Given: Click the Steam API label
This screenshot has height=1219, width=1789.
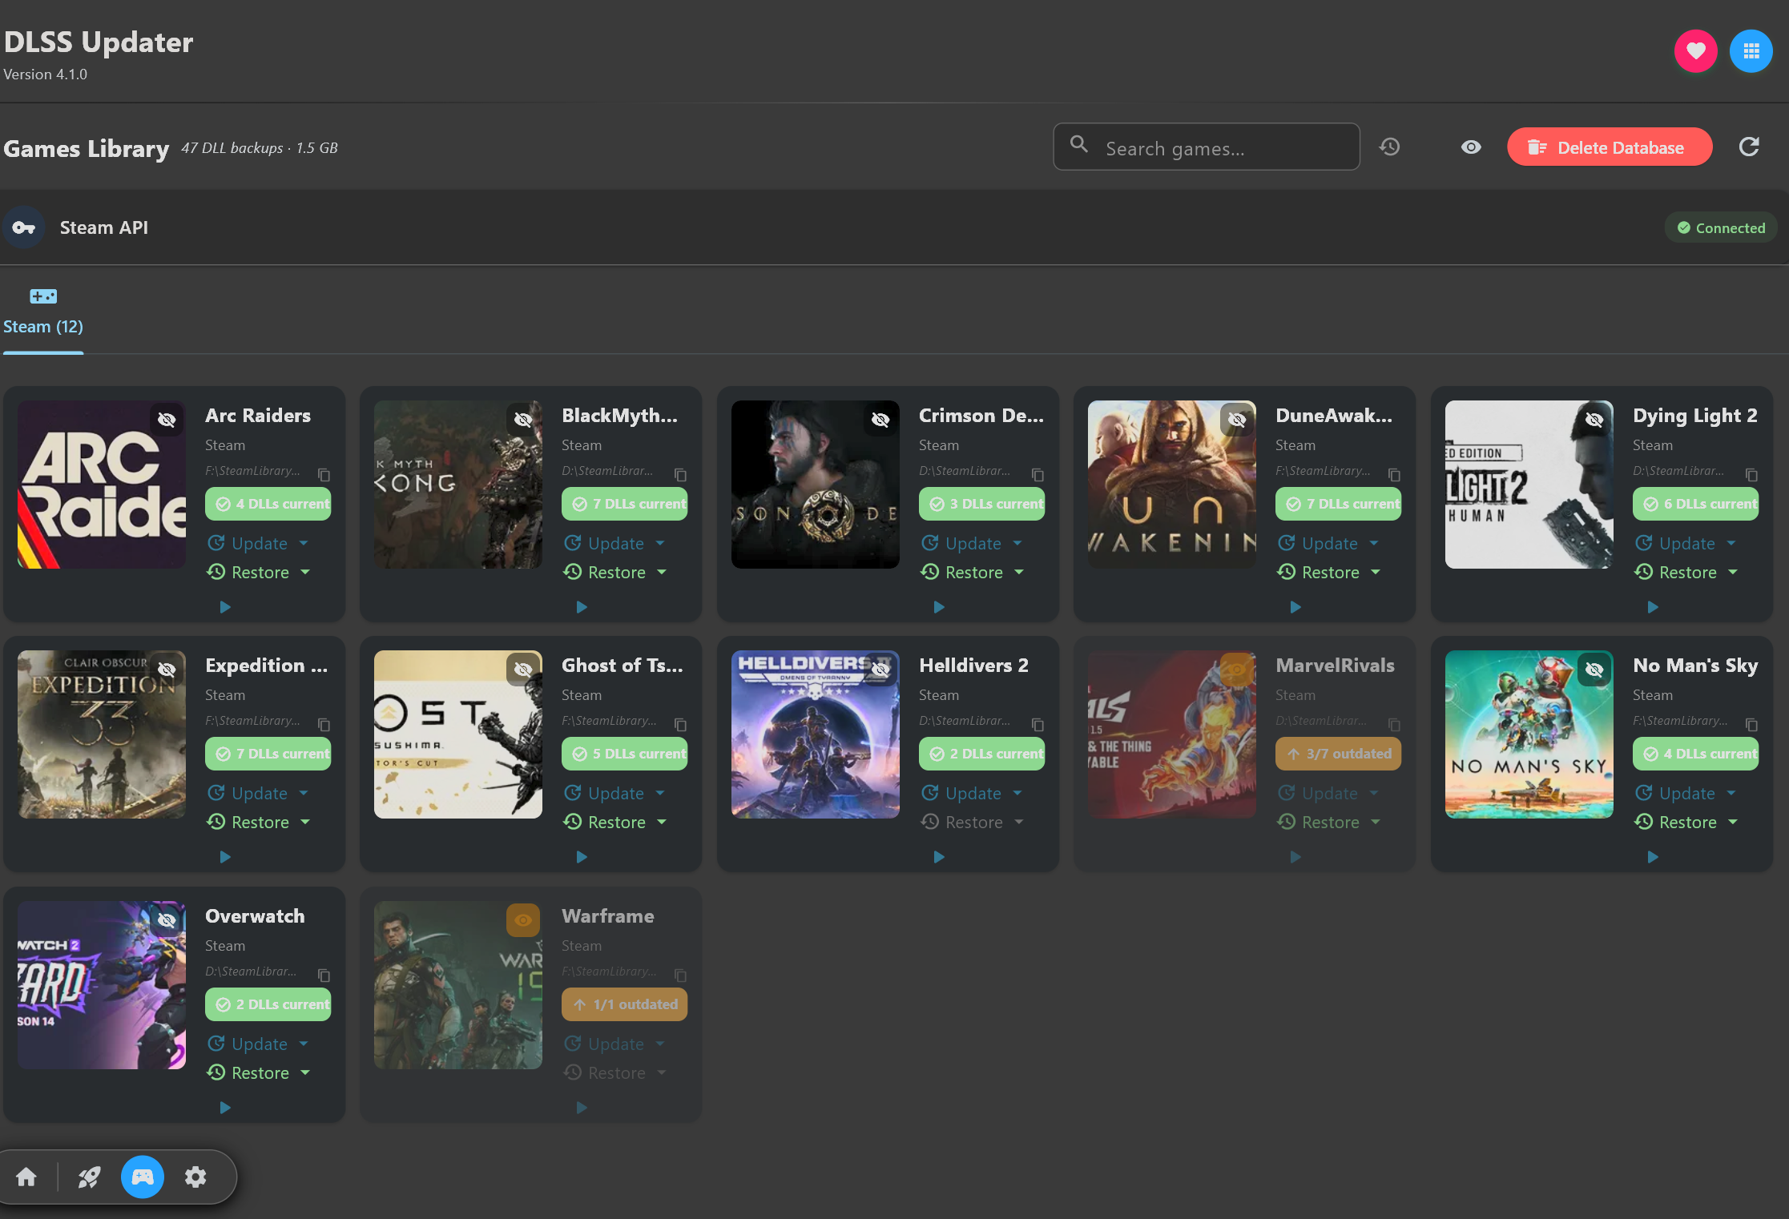Looking at the screenshot, I should click(x=104, y=227).
